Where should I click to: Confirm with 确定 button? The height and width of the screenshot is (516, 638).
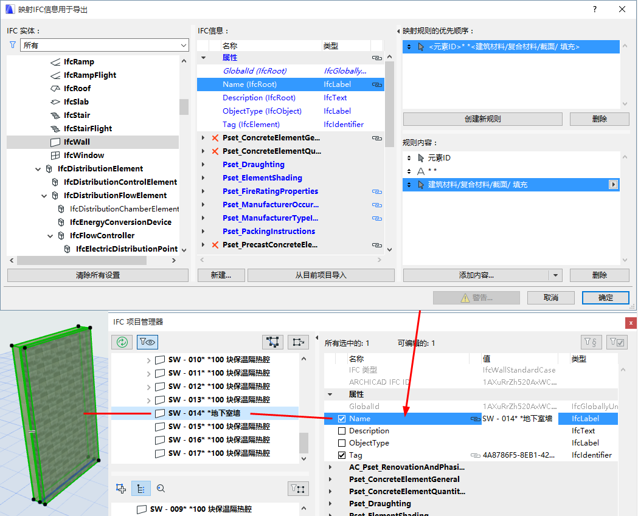click(605, 298)
